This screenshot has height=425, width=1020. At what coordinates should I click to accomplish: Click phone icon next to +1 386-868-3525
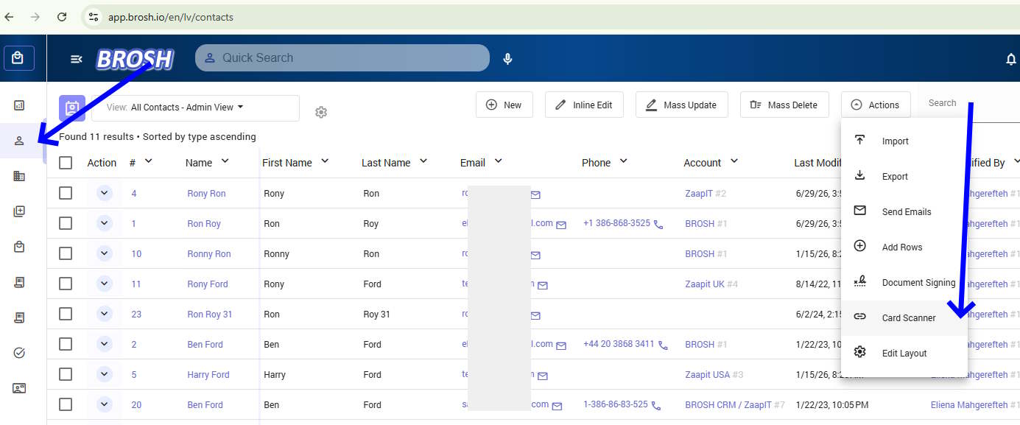(658, 225)
